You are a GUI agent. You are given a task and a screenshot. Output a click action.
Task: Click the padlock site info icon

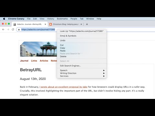pos(19,30)
